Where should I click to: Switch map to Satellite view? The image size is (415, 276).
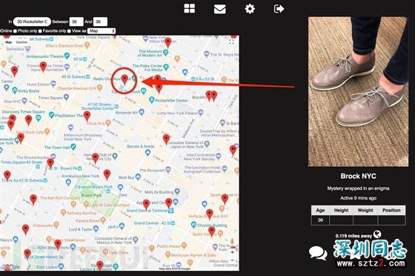[21, 42]
